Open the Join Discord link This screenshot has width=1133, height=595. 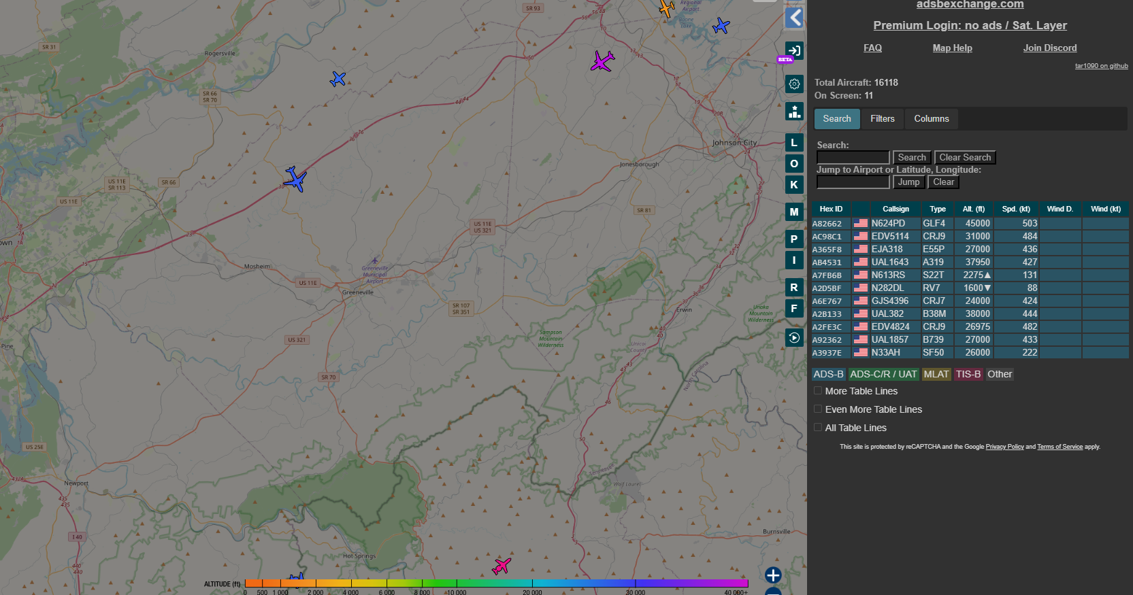coord(1050,48)
